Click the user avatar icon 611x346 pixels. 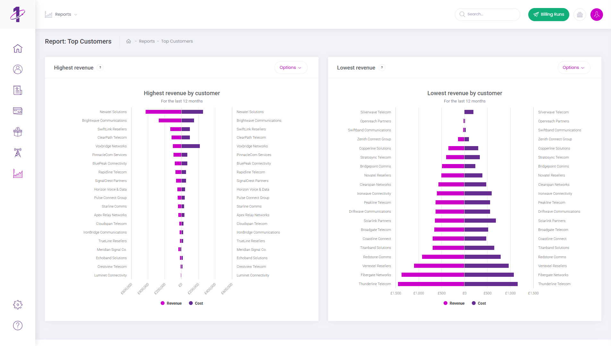(597, 14)
